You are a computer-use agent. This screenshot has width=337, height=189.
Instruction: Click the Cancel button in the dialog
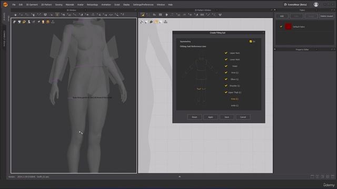coord(243,117)
